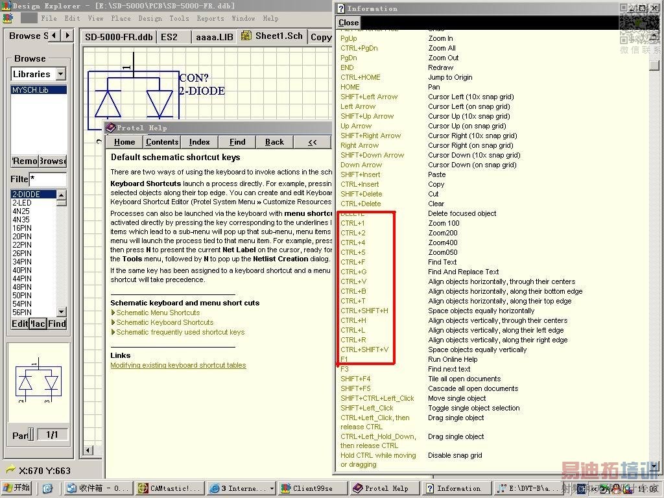Click the Filter input field
664x498 pixels.
click(x=47, y=179)
